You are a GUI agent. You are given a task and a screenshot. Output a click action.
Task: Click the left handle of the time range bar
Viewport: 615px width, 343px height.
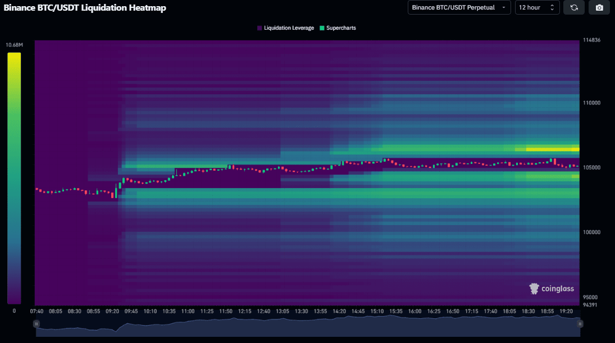pyautogui.click(x=37, y=324)
